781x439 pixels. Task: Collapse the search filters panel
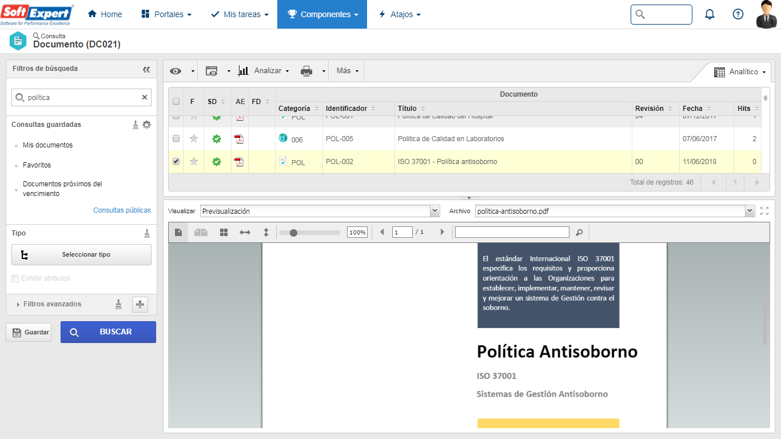(x=146, y=69)
